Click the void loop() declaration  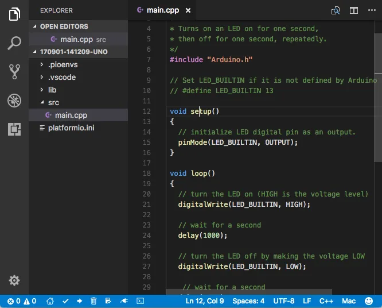pos(192,174)
